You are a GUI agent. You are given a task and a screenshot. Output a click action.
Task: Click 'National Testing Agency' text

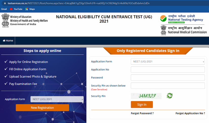click(186, 20)
